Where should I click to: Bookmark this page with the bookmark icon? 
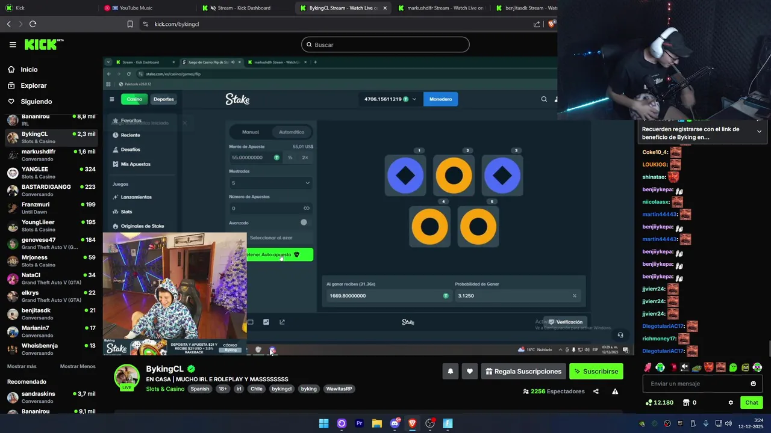[130, 24]
